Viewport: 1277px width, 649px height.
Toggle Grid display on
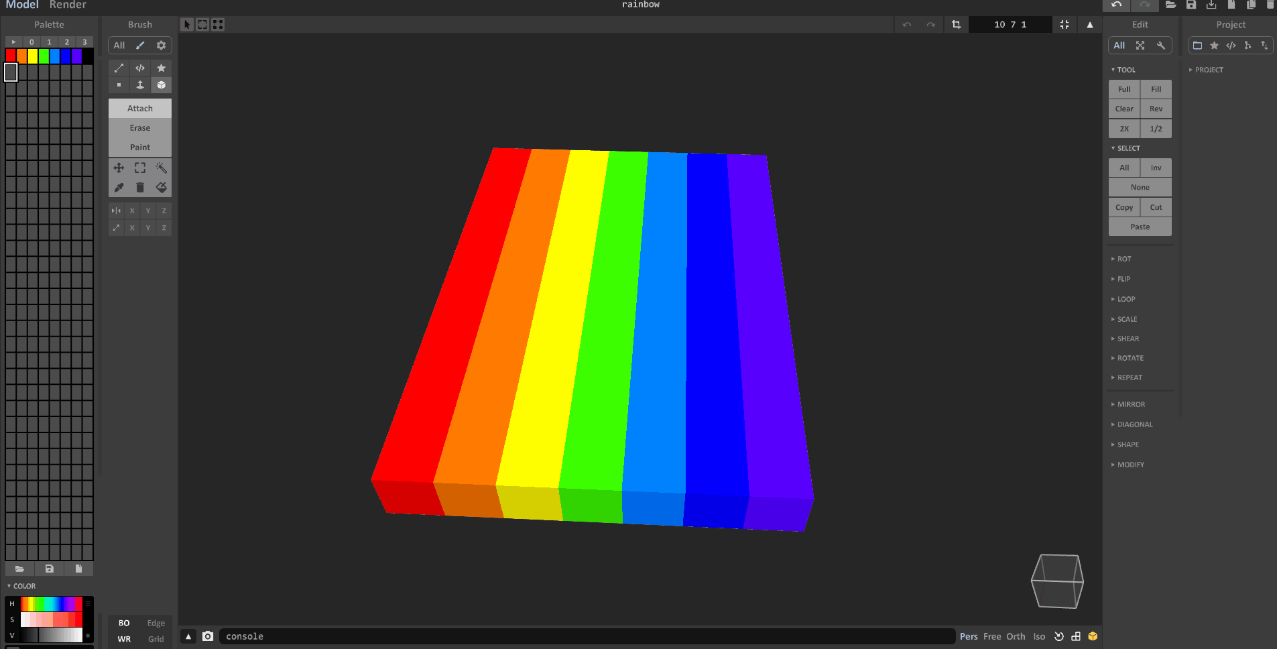[156, 639]
